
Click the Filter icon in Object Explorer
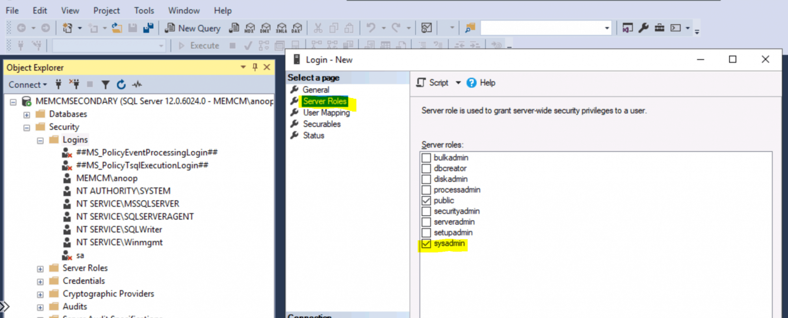105,85
